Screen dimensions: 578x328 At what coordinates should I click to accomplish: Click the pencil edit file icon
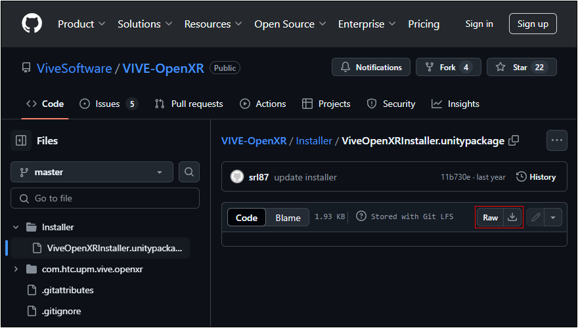[x=536, y=217]
